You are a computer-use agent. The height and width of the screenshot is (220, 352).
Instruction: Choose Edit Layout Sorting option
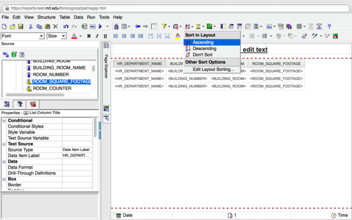pyautogui.click(x=213, y=69)
